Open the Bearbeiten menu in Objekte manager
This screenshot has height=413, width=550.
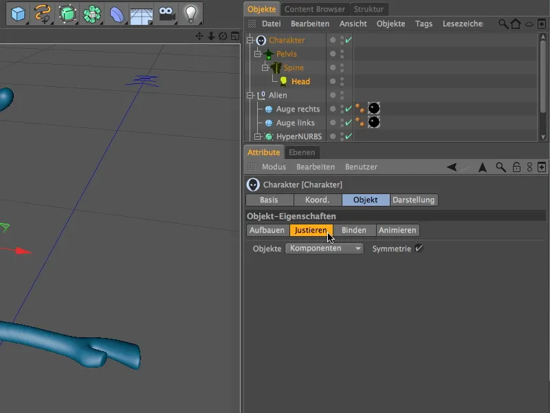pos(310,24)
